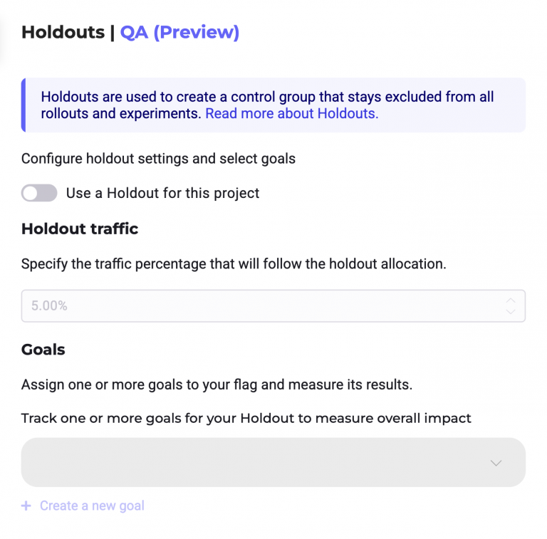The width and height of the screenshot is (547, 539).
Task: Click the 'Track one or more goals' label
Action: [x=246, y=418]
